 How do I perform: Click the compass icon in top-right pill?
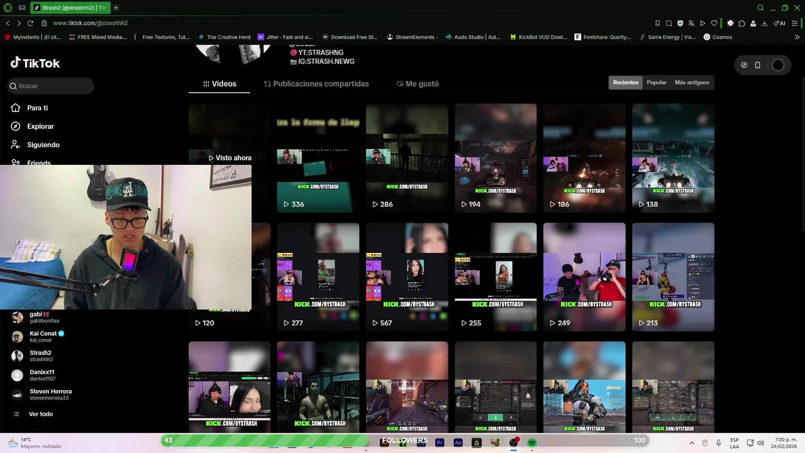(x=744, y=65)
